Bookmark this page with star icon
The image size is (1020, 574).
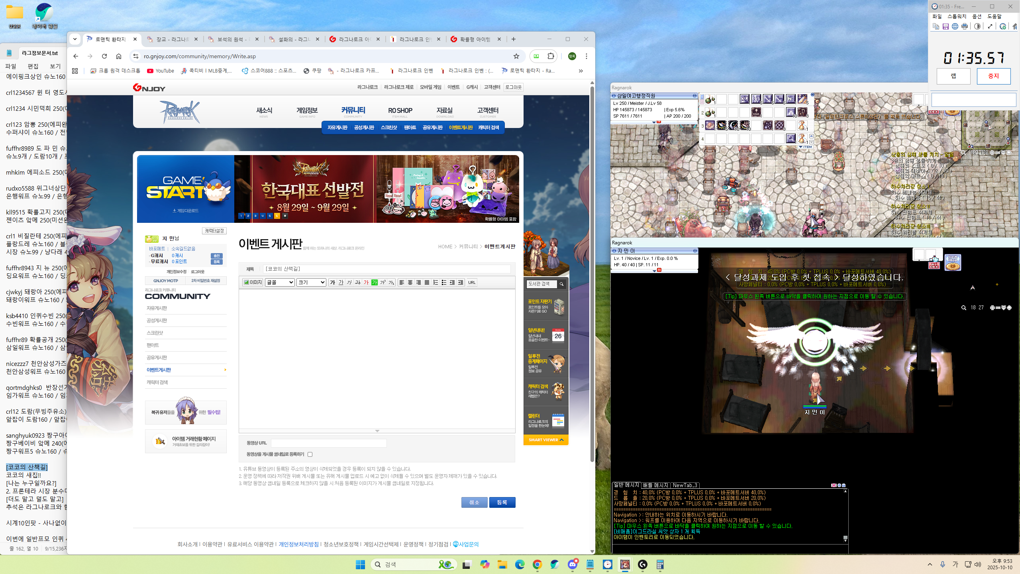click(x=516, y=56)
